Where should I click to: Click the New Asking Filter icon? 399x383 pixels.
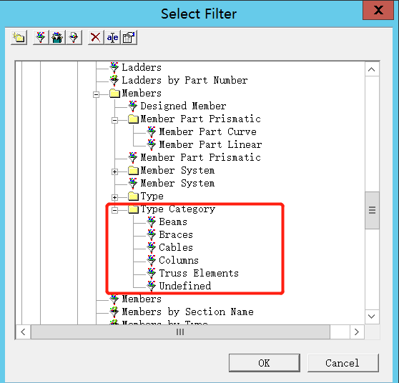tap(74, 38)
